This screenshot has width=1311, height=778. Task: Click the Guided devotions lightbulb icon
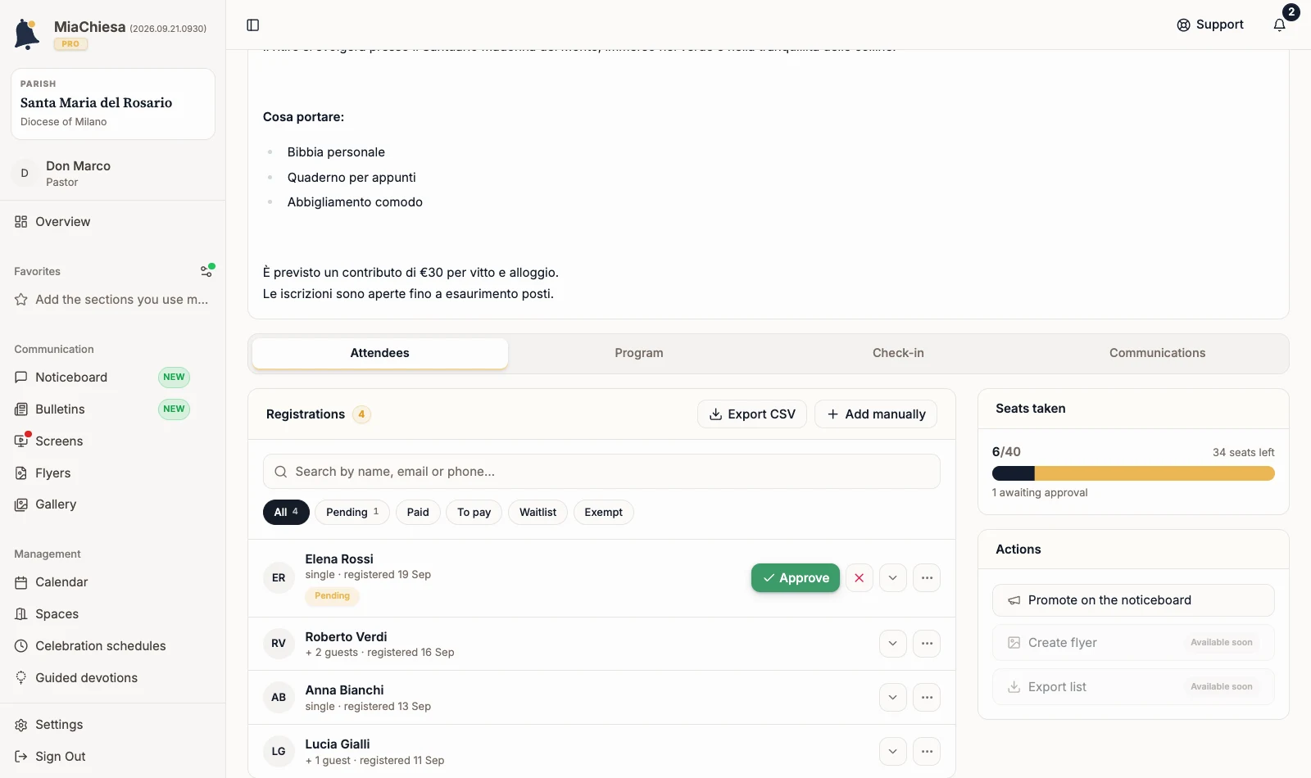(21, 677)
